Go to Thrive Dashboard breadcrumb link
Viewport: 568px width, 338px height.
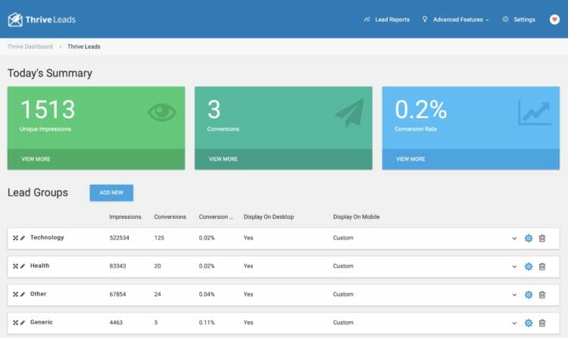30,46
